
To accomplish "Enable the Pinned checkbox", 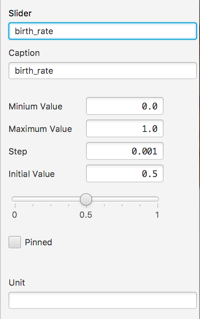I will coord(15,242).
